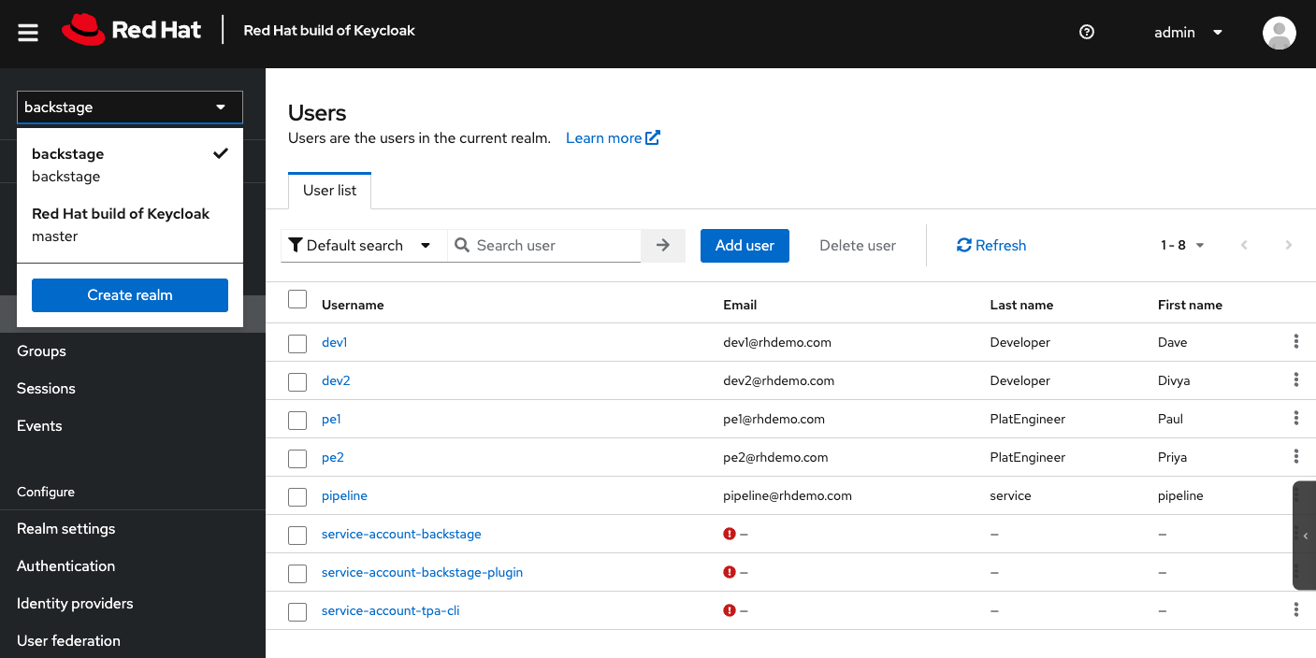This screenshot has width=1316, height=658.
Task: Open the dev2 user link
Action: [336, 380]
